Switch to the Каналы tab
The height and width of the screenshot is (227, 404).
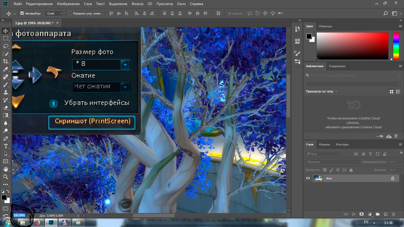324,145
